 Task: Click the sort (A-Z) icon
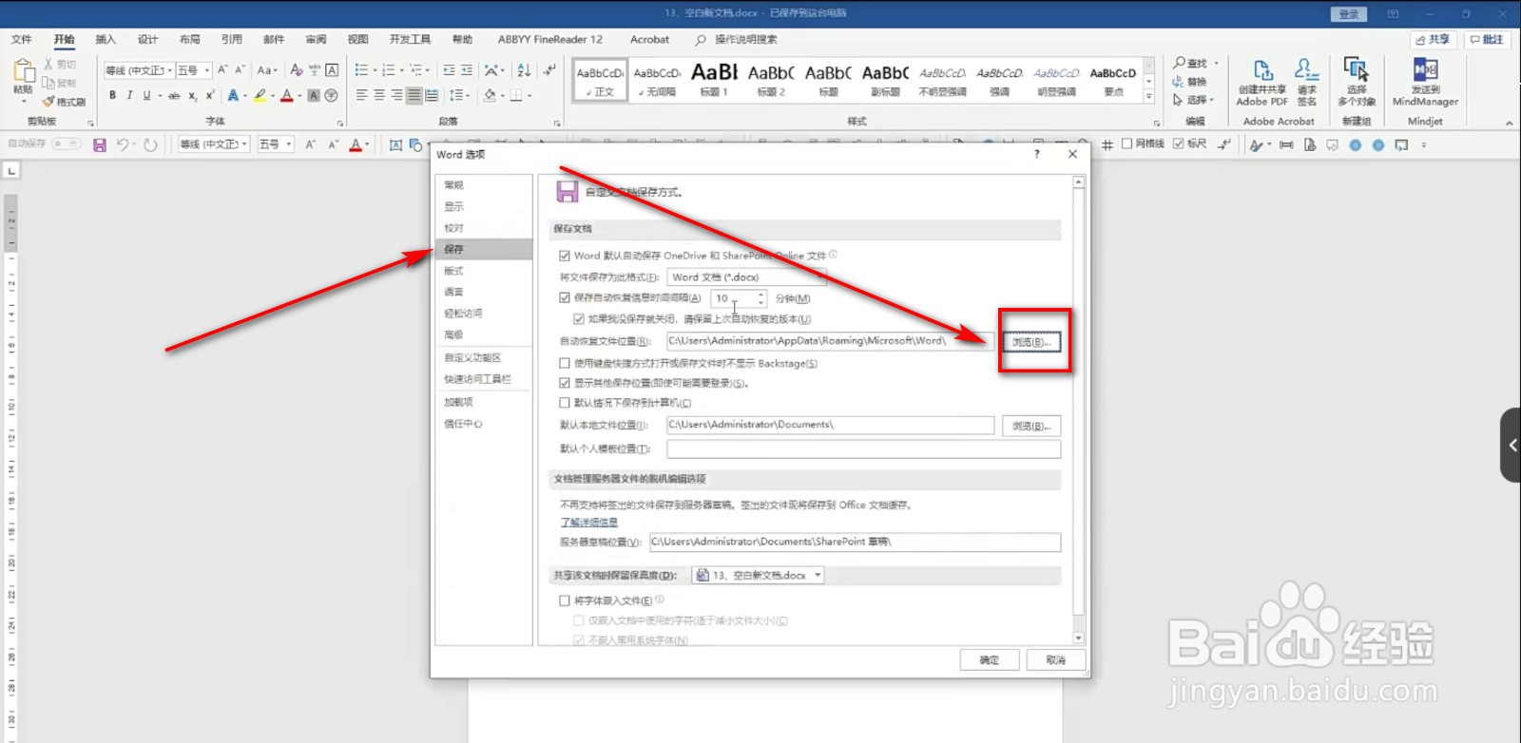(524, 70)
